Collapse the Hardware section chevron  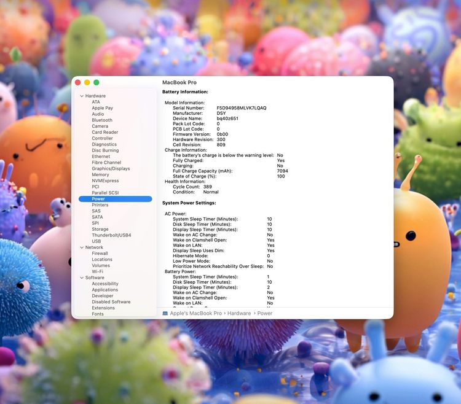click(82, 96)
